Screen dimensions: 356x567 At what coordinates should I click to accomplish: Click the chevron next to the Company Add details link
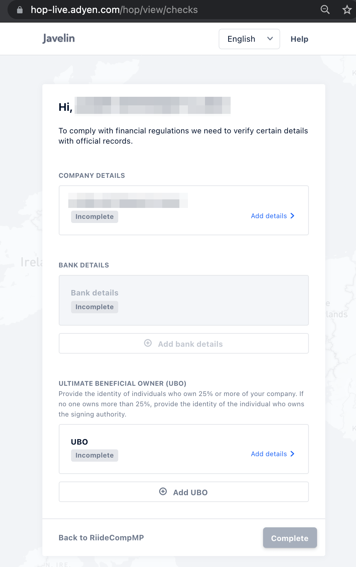(292, 216)
